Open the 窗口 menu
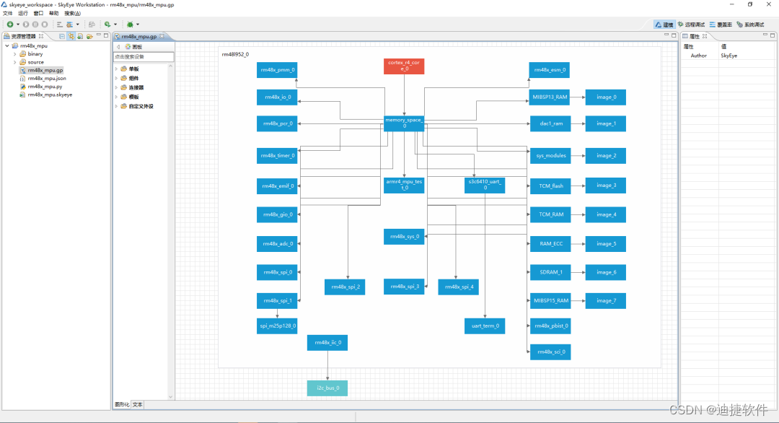 (38, 14)
